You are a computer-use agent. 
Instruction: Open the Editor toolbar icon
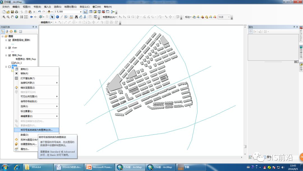tap(85, 12)
